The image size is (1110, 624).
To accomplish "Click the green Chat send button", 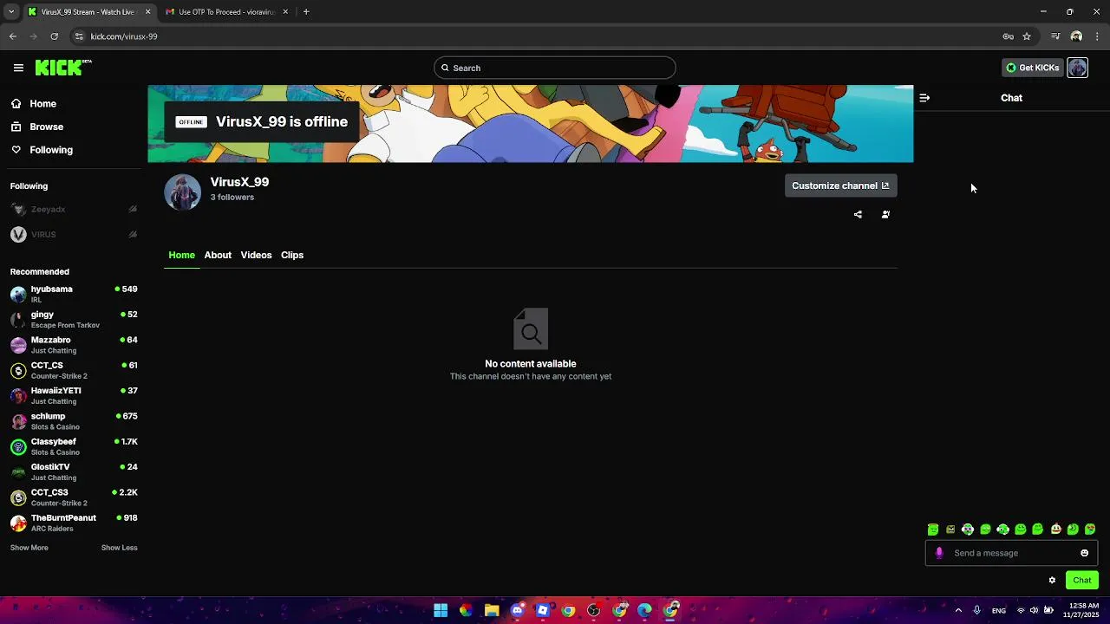I will point(1082,581).
